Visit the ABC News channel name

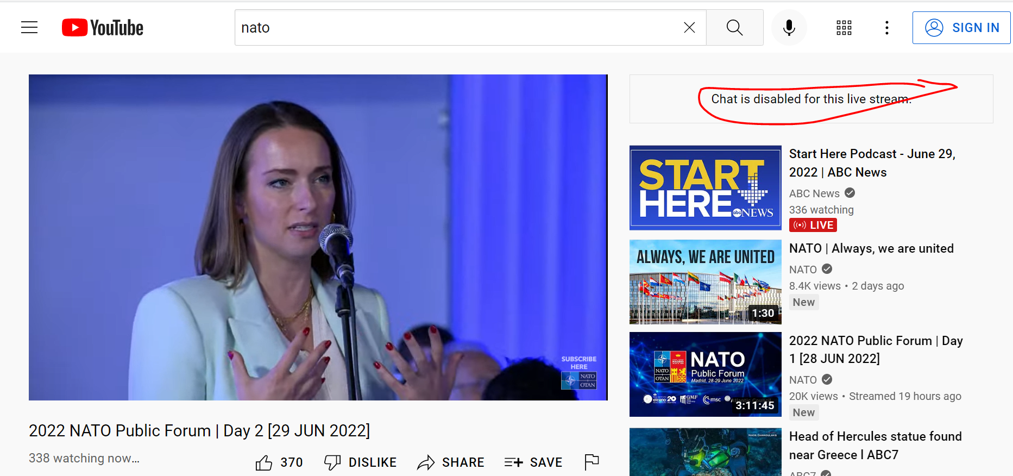814,193
